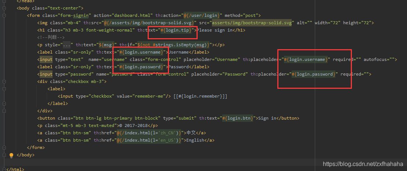Click "Username" text inside the label tag
Image resolution: width=407 pixels, height=171 pixels.
tap(179, 52)
